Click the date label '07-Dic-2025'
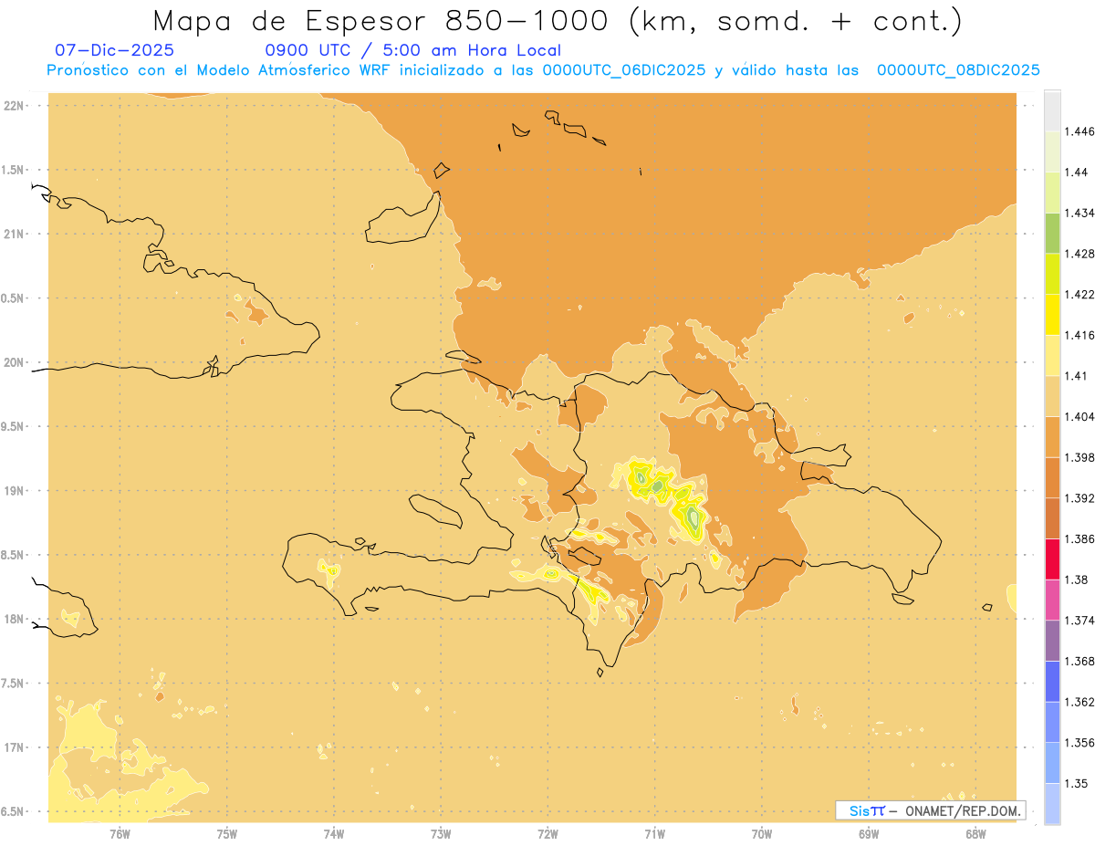This screenshot has height=846, width=1095. [x=114, y=50]
